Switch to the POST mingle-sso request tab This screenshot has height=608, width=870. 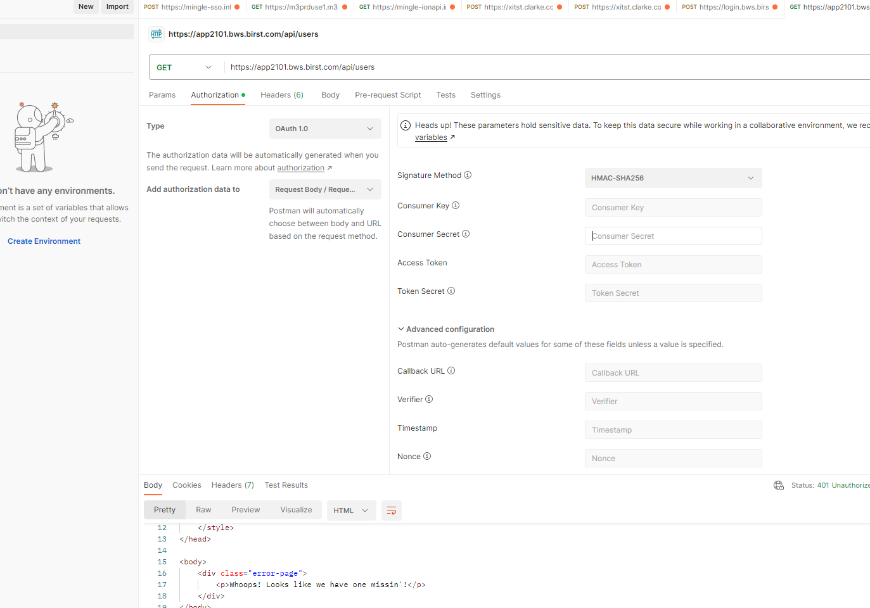pyautogui.click(x=191, y=7)
